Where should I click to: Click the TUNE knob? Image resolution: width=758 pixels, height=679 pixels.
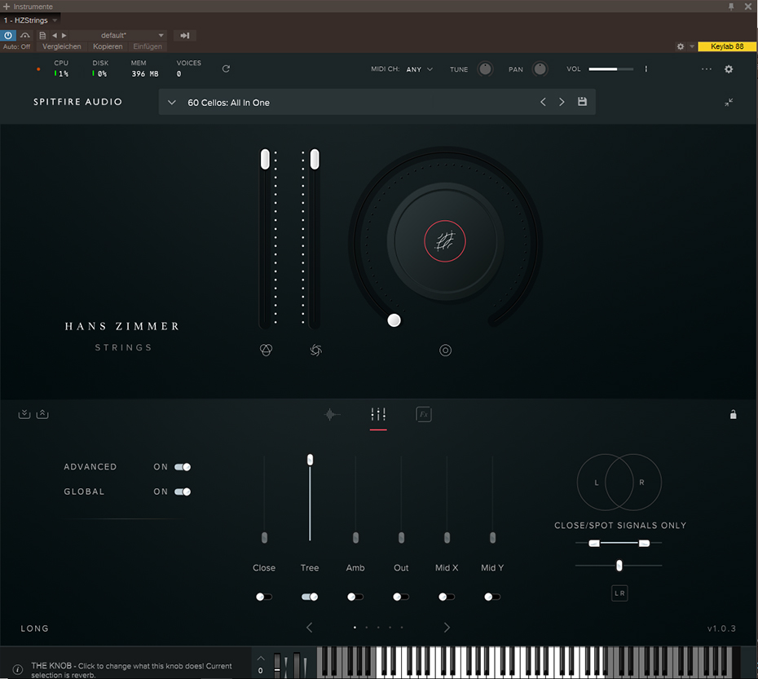[x=485, y=69]
